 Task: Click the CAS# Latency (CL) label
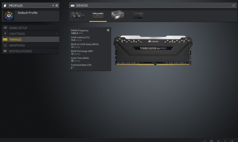80,37
